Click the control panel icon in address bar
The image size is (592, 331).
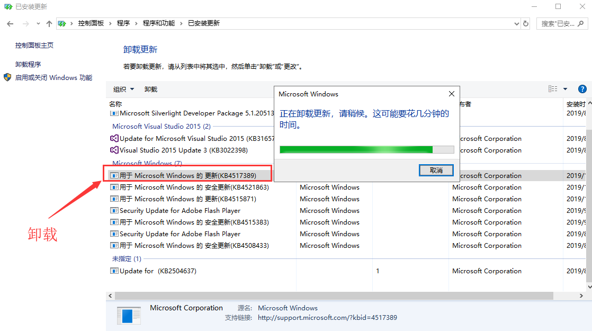[62, 23]
